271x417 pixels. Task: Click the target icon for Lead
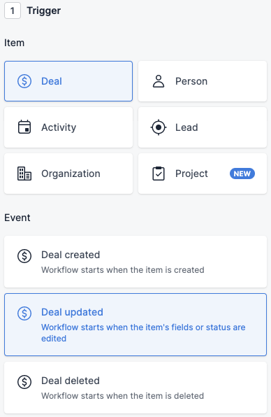[159, 127]
